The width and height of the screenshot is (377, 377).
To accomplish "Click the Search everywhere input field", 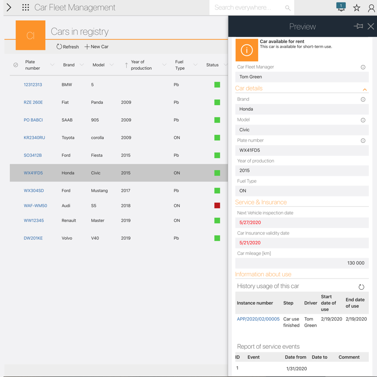I will point(247,8).
